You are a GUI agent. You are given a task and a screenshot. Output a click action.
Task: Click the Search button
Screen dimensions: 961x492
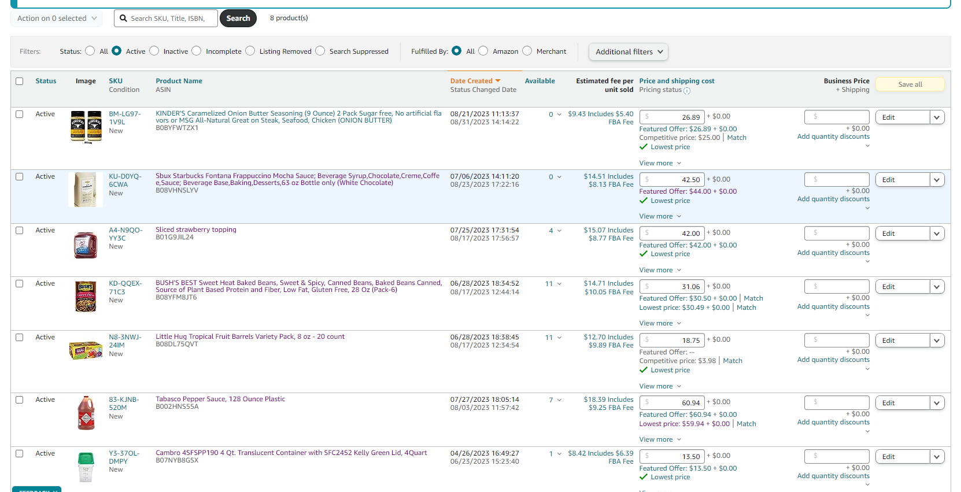point(238,19)
